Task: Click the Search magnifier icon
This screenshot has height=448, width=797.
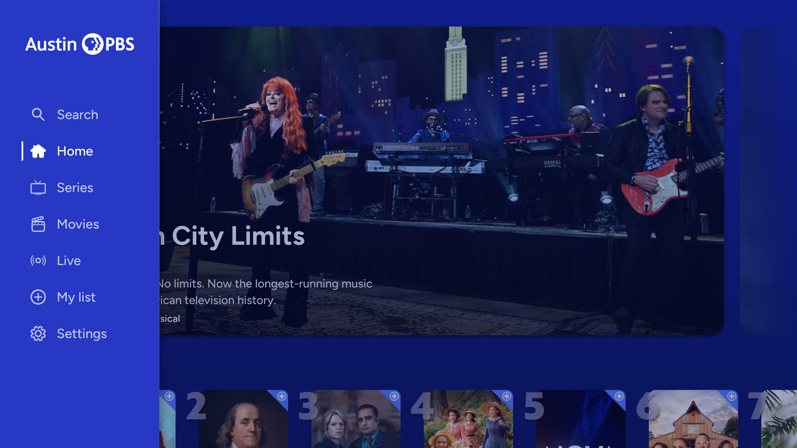Action: point(38,114)
